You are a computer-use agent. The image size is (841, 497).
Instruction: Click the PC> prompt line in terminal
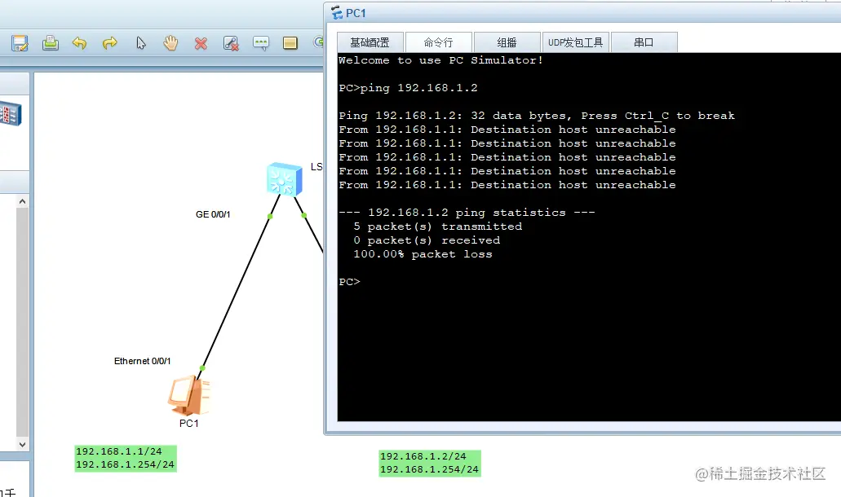pos(350,282)
